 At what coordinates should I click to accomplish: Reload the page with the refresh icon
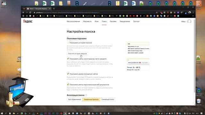tap(30, 12)
